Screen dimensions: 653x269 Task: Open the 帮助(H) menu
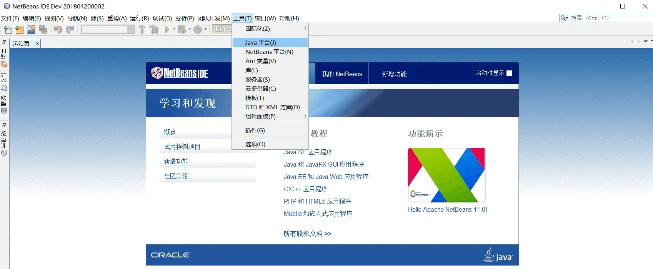click(289, 18)
